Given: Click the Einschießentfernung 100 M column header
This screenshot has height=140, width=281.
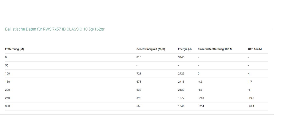Looking at the screenshot, I should (215, 49).
